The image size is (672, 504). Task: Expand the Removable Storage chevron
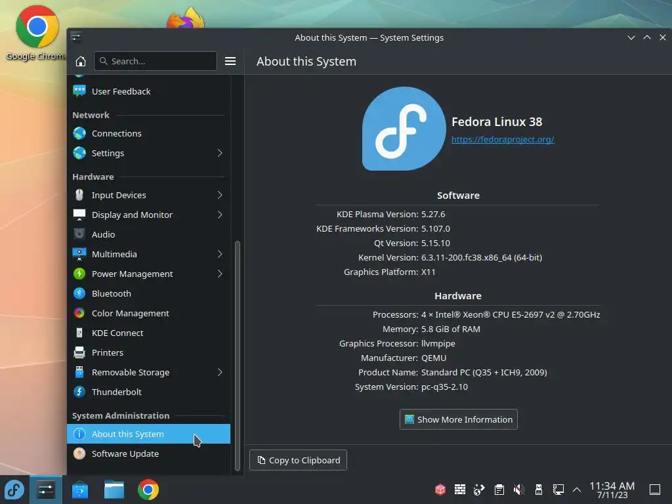[x=220, y=373]
